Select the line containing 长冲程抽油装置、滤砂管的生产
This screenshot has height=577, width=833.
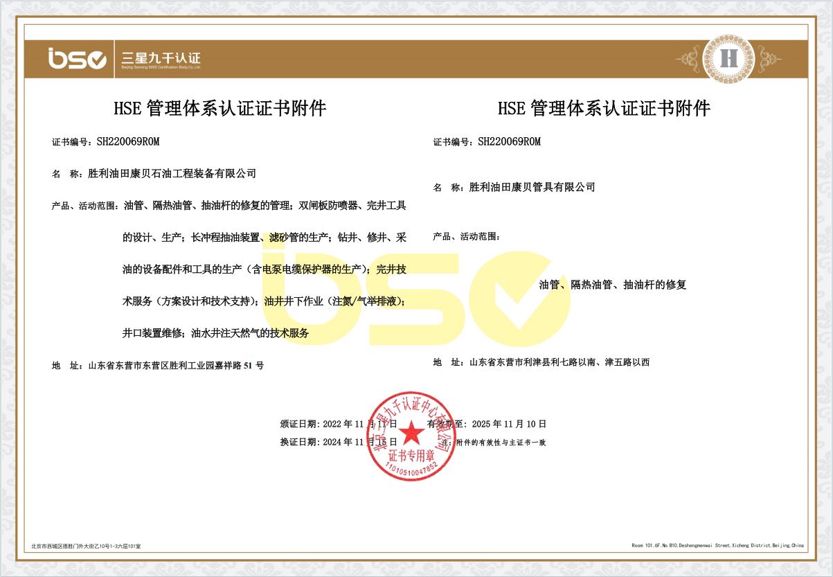coord(265,237)
